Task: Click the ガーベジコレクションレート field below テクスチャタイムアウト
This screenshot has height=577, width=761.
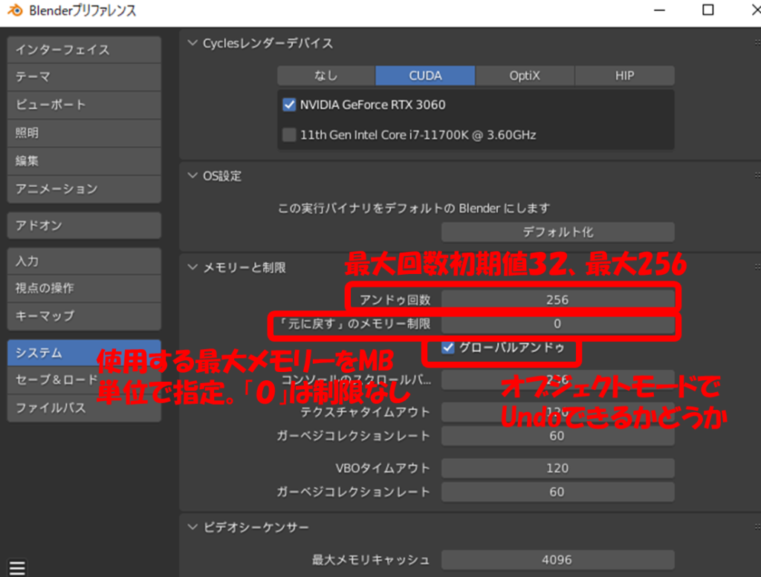Action: tap(557, 436)
